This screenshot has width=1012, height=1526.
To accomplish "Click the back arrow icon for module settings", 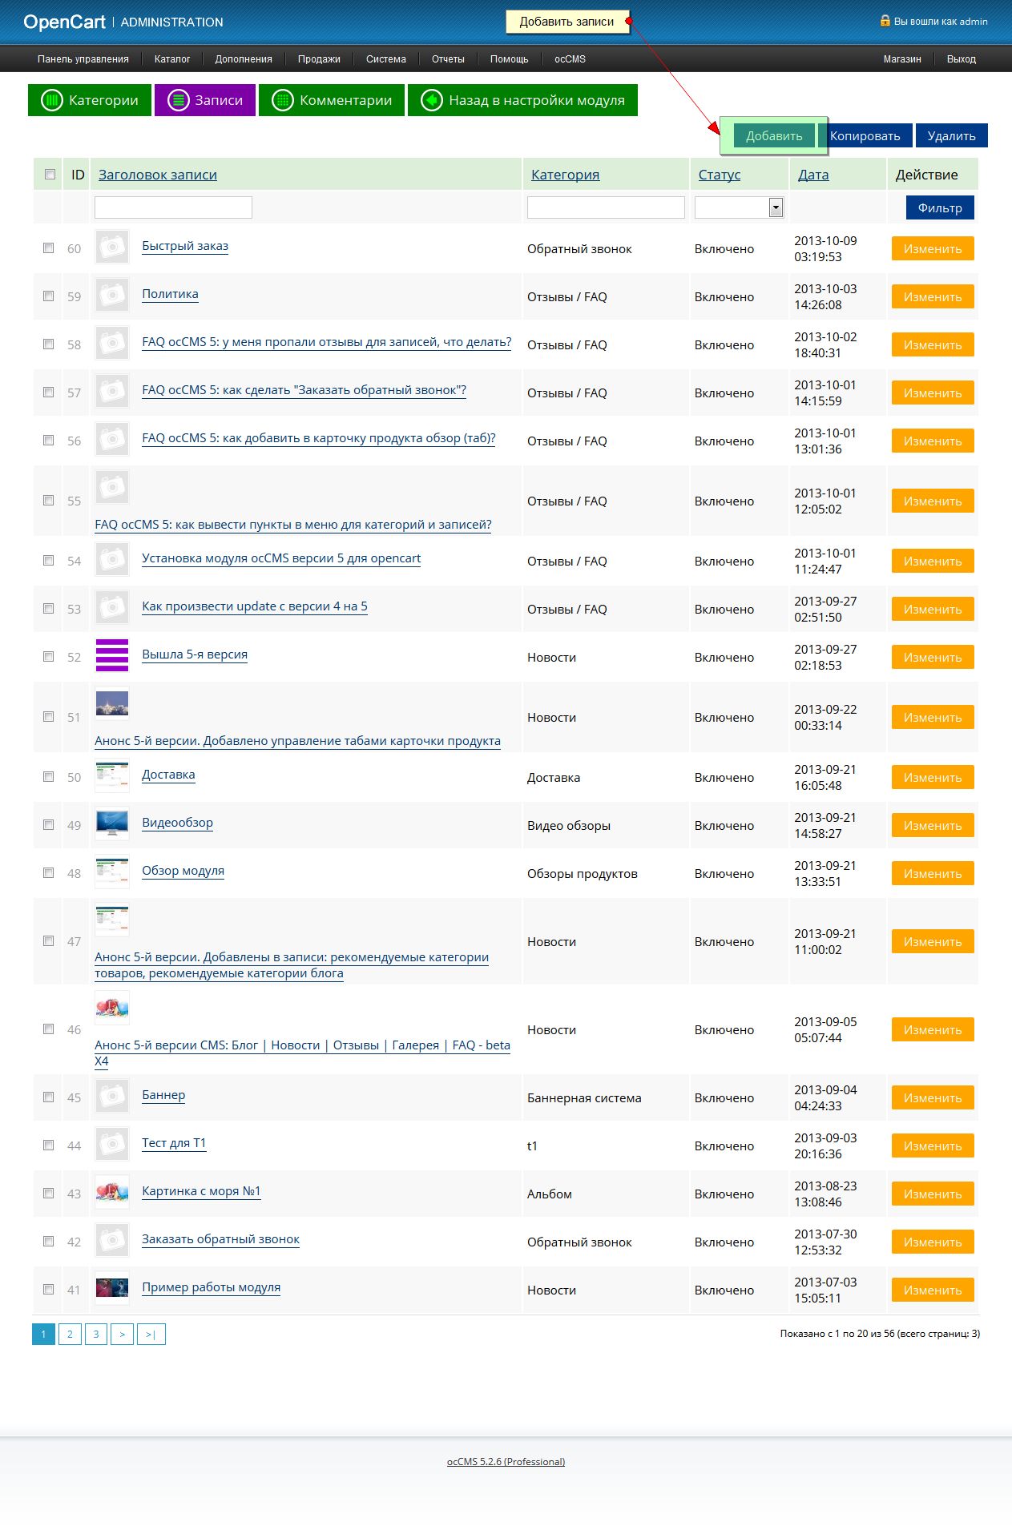I will 432,100.
